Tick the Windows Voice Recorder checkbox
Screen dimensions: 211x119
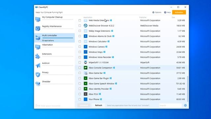[x=80, y=57]
